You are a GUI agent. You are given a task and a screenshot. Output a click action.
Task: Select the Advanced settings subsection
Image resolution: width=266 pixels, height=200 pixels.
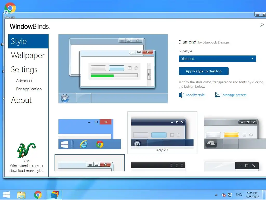click(x=25, y=81)
